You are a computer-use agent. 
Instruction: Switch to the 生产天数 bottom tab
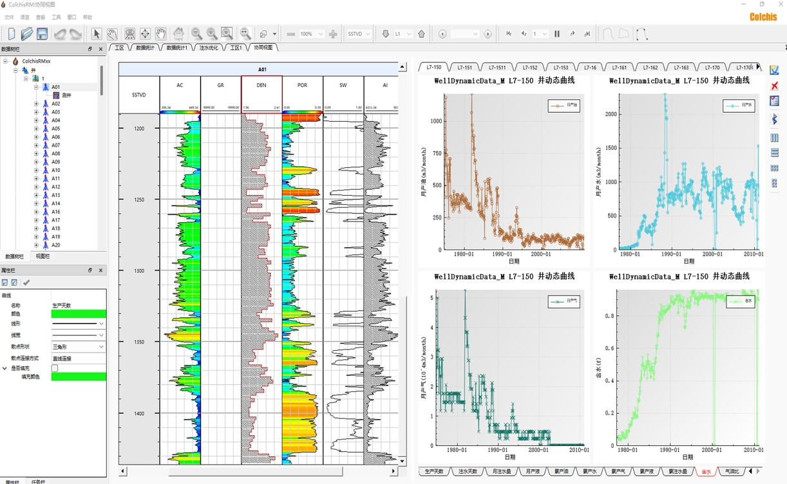tap(434, 472)
